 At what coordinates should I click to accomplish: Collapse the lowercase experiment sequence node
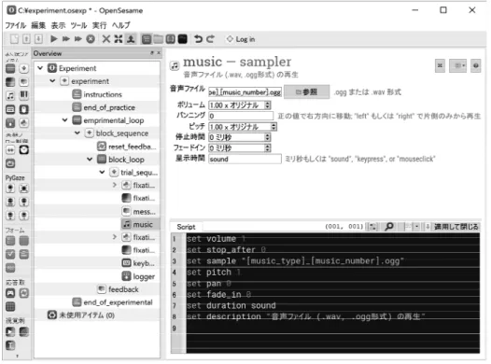52,81
